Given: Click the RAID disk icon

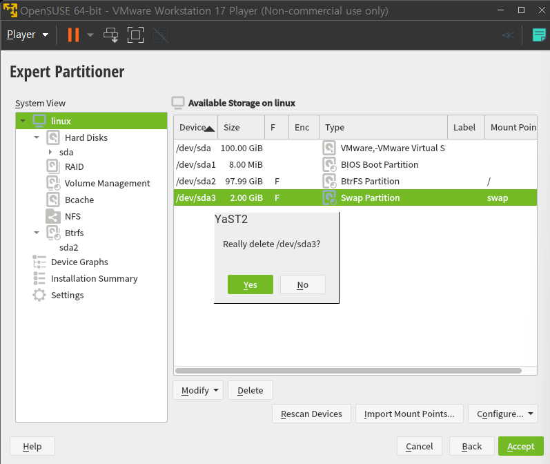Looking at the screenshot, I should [x=53, y=166].
